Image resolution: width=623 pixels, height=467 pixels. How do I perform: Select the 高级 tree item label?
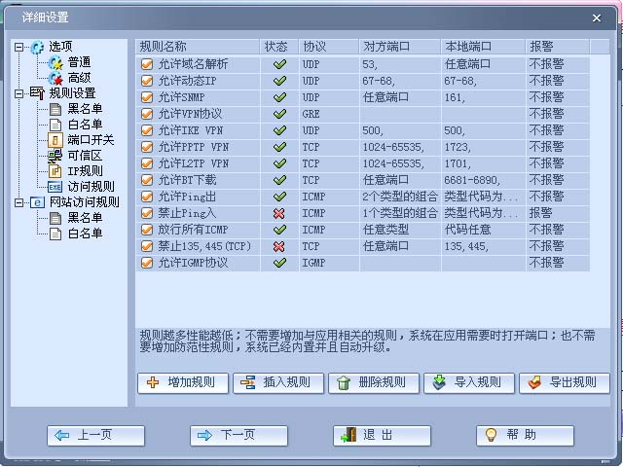(x=79, y=78)
